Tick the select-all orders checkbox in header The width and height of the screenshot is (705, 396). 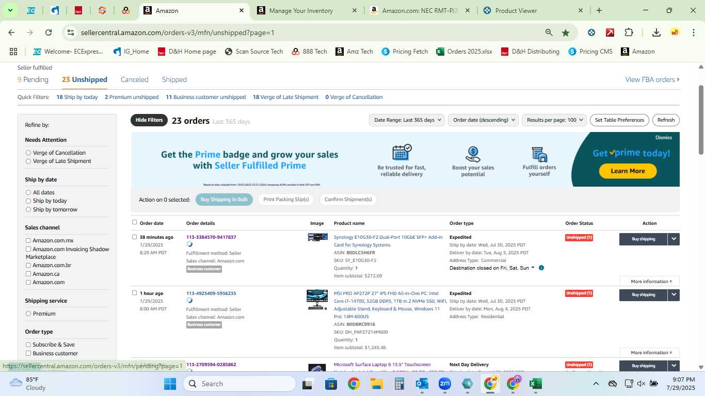(134, 222)
